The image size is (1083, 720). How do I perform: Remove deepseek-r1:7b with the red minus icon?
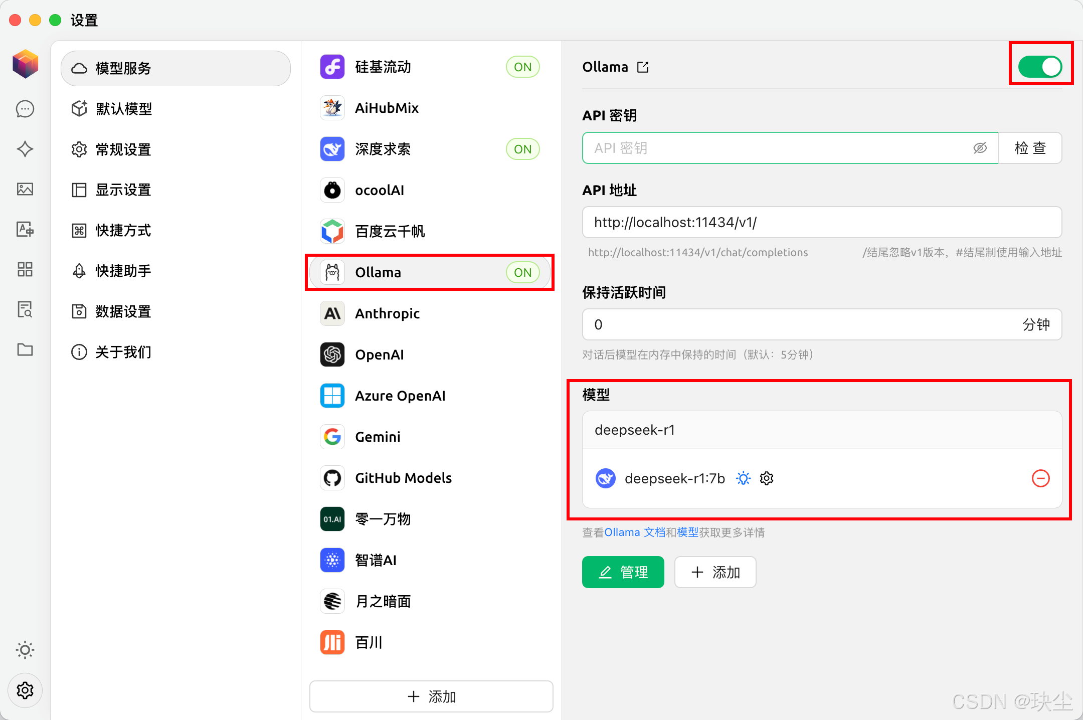(x=1040, y=478)
